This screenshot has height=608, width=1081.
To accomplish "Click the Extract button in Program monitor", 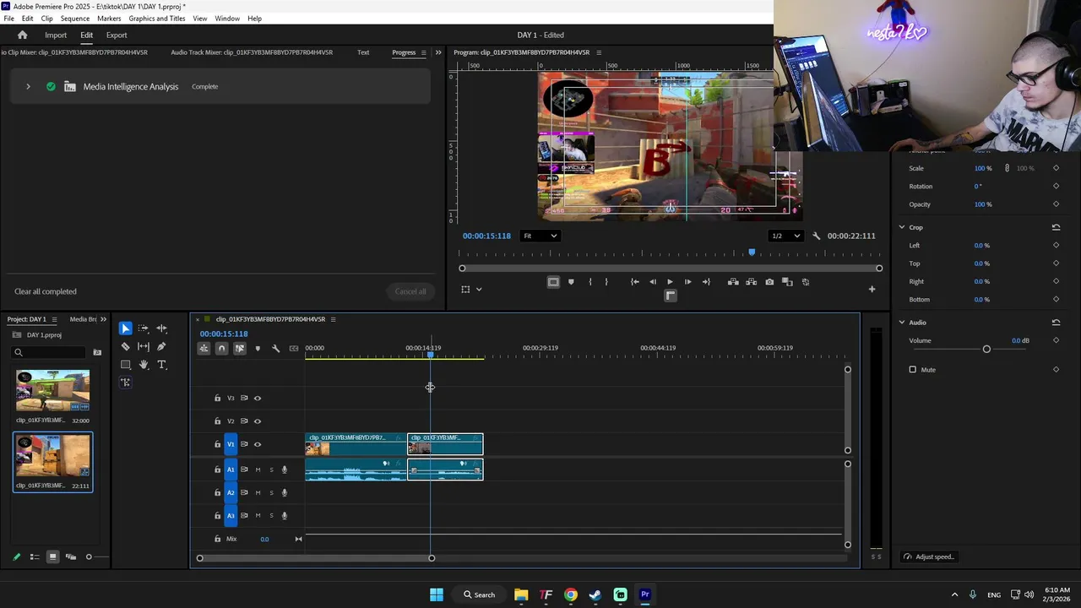I will [x=751, y=282].
